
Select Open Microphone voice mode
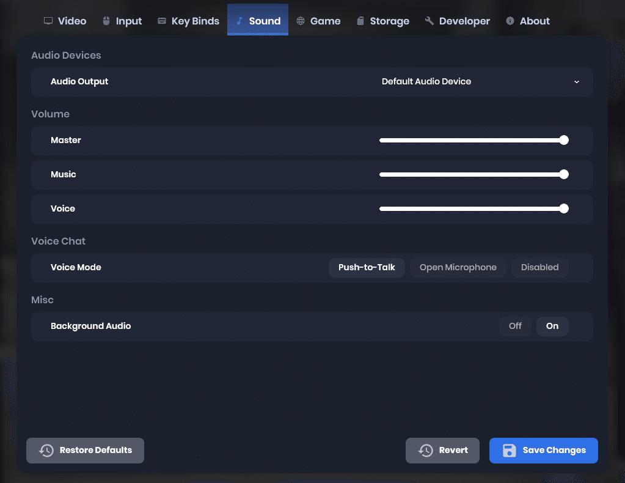tap(458, 267)
